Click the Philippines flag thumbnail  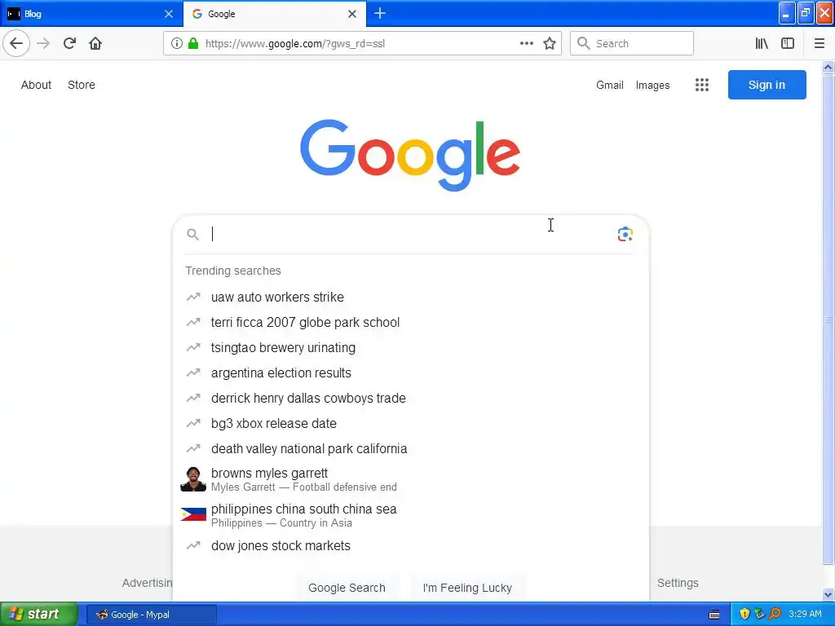[x=193, y=514]
